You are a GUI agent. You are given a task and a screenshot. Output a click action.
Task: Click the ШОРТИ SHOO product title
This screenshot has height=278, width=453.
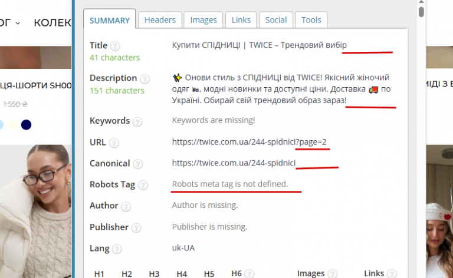pos(35,85)
